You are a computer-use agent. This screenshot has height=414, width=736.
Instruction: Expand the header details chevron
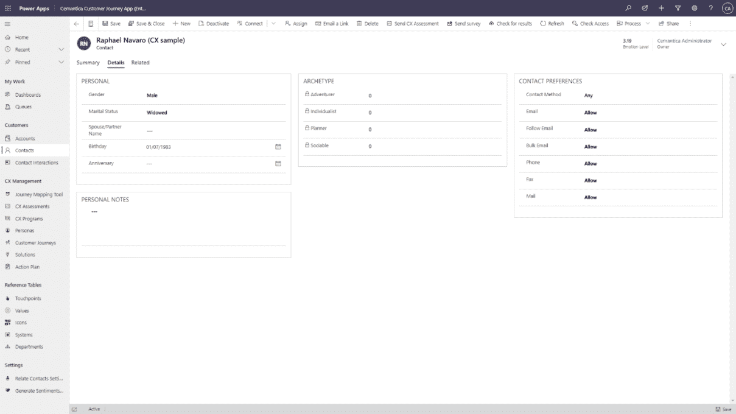(723, 44)
